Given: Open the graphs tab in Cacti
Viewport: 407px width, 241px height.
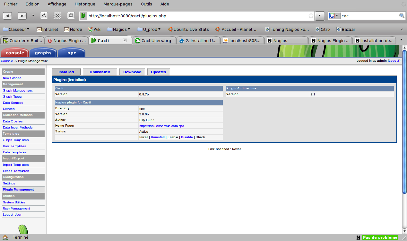Looking at the screenshot, I should 43,53.
